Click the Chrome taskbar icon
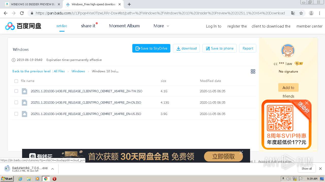 pyautogui.click(x=46, y=179)
